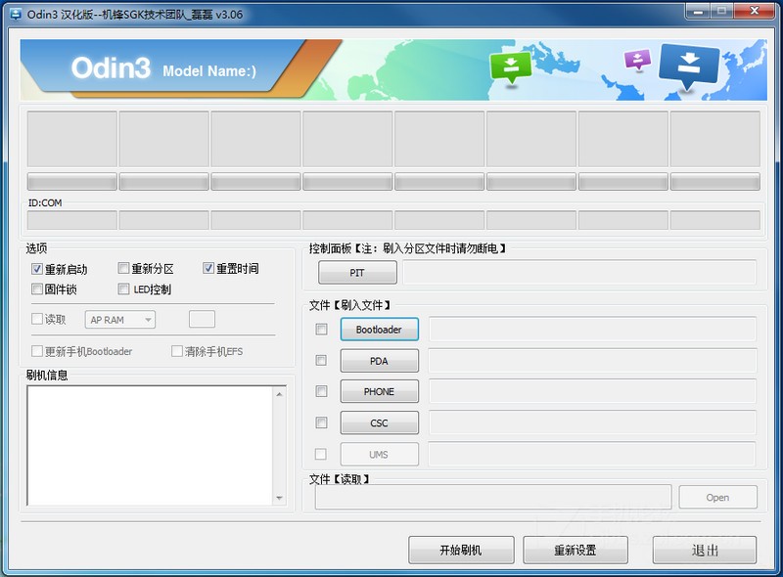Viewport: 783px width, 577px height.
Task: Click the CSC file path field
Action: pyautogui.click(x=593, y=422)
